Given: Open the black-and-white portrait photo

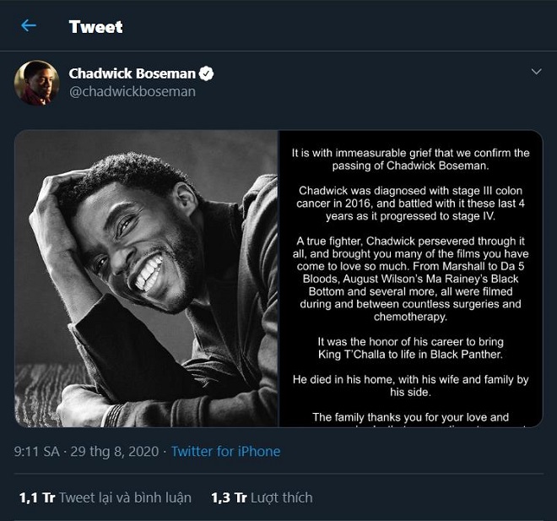Looking at the screenshot, I should point(146,279).
